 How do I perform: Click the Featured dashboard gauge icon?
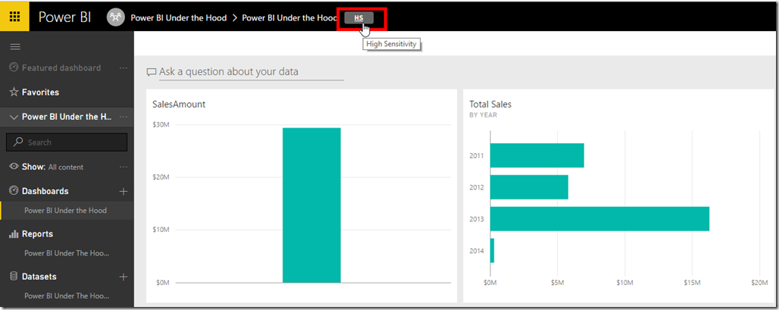[x=14, y=68]
